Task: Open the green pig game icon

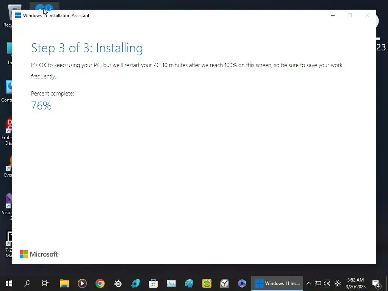Action: (207, 283)
